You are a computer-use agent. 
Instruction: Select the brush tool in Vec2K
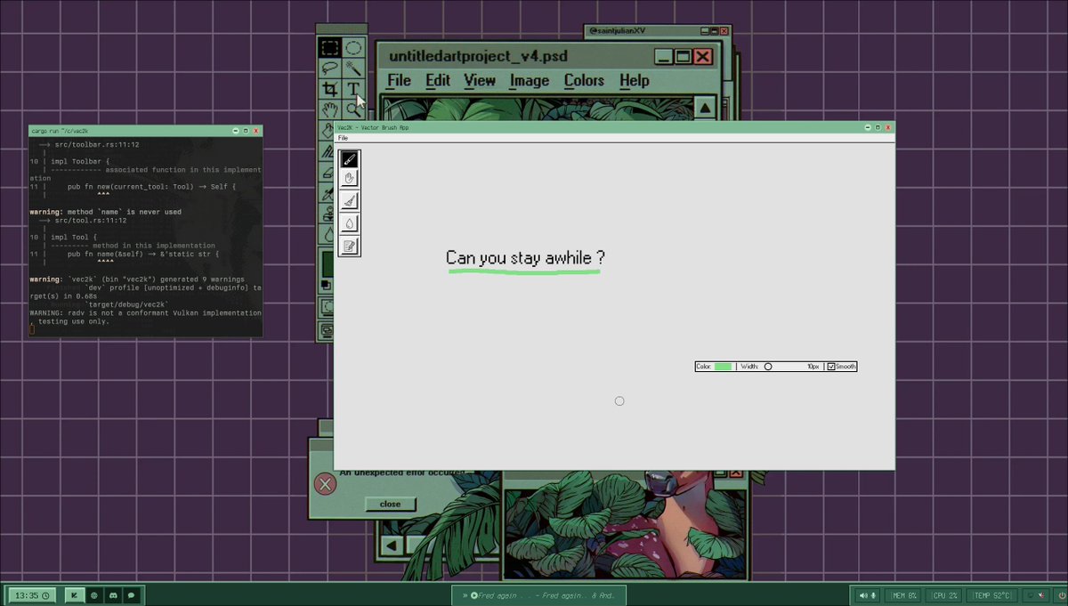pyautogui.click(x=349, y=160)
